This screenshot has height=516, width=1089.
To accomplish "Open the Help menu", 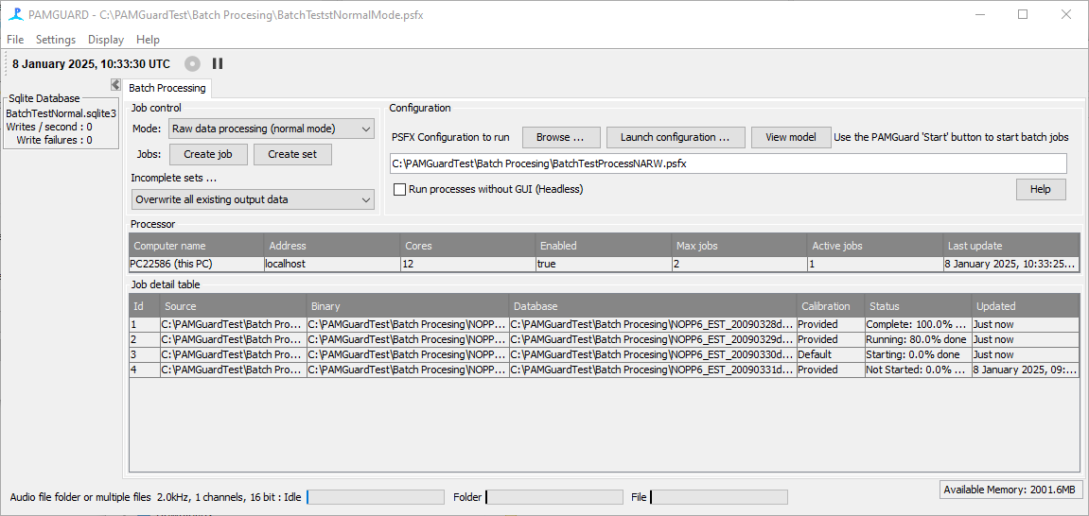I will [148, 40].
